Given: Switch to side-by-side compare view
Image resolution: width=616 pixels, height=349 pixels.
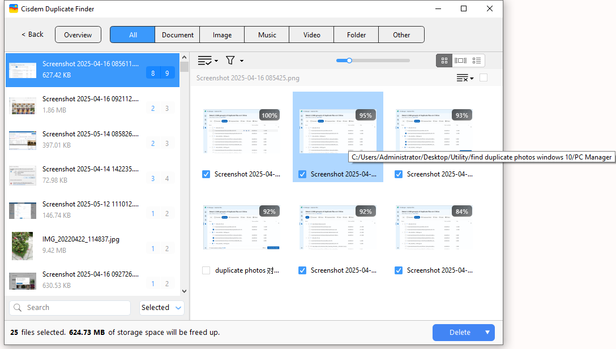Looking at the screenshot, I should 460,61.
